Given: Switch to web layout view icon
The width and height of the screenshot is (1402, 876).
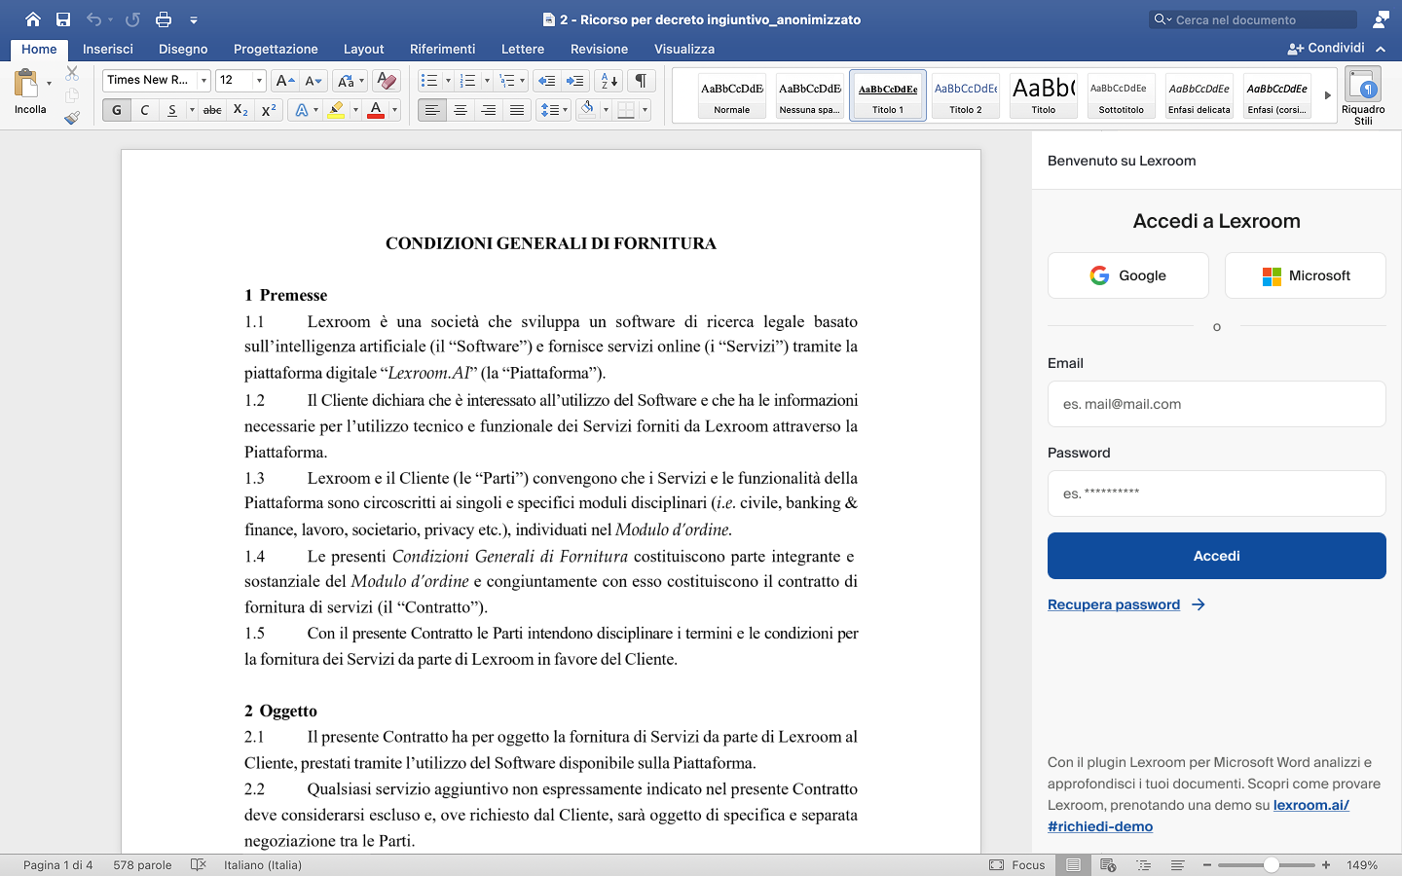Looking at the screenshot, I should (x=1108, y=865).
